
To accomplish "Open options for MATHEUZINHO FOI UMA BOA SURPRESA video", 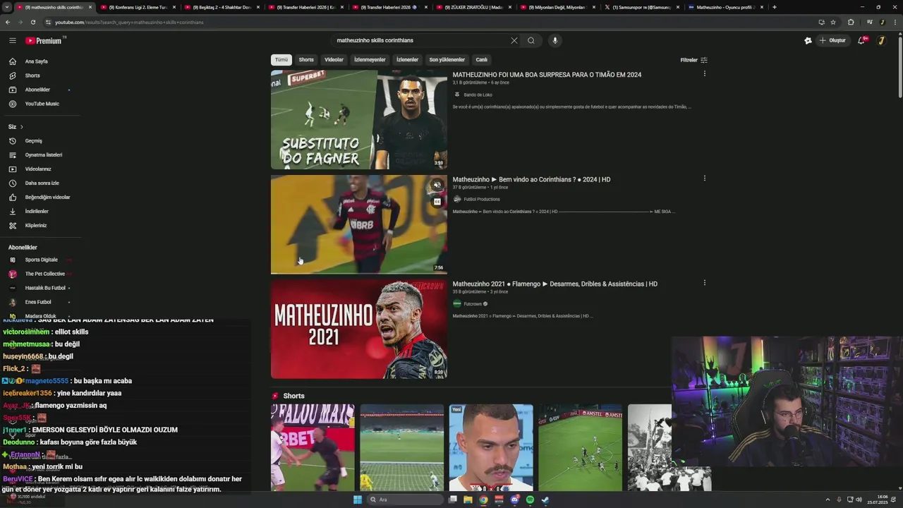I will click(x=704, y=73).
